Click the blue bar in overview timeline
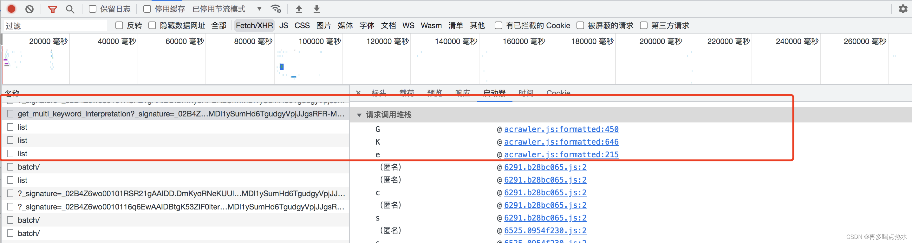 point(282,66)
